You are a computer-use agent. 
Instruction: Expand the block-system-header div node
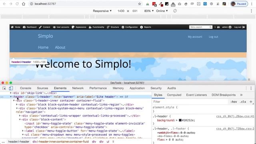(17, 104)
